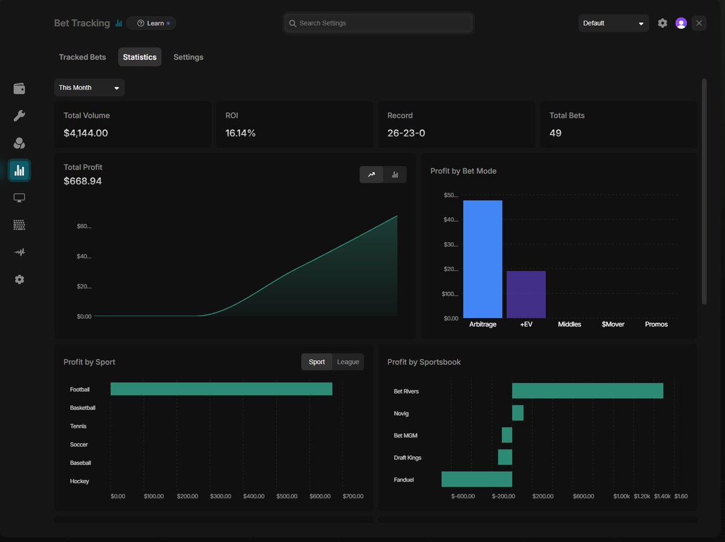Show profit grouped by Sport

tap(317, 362)
